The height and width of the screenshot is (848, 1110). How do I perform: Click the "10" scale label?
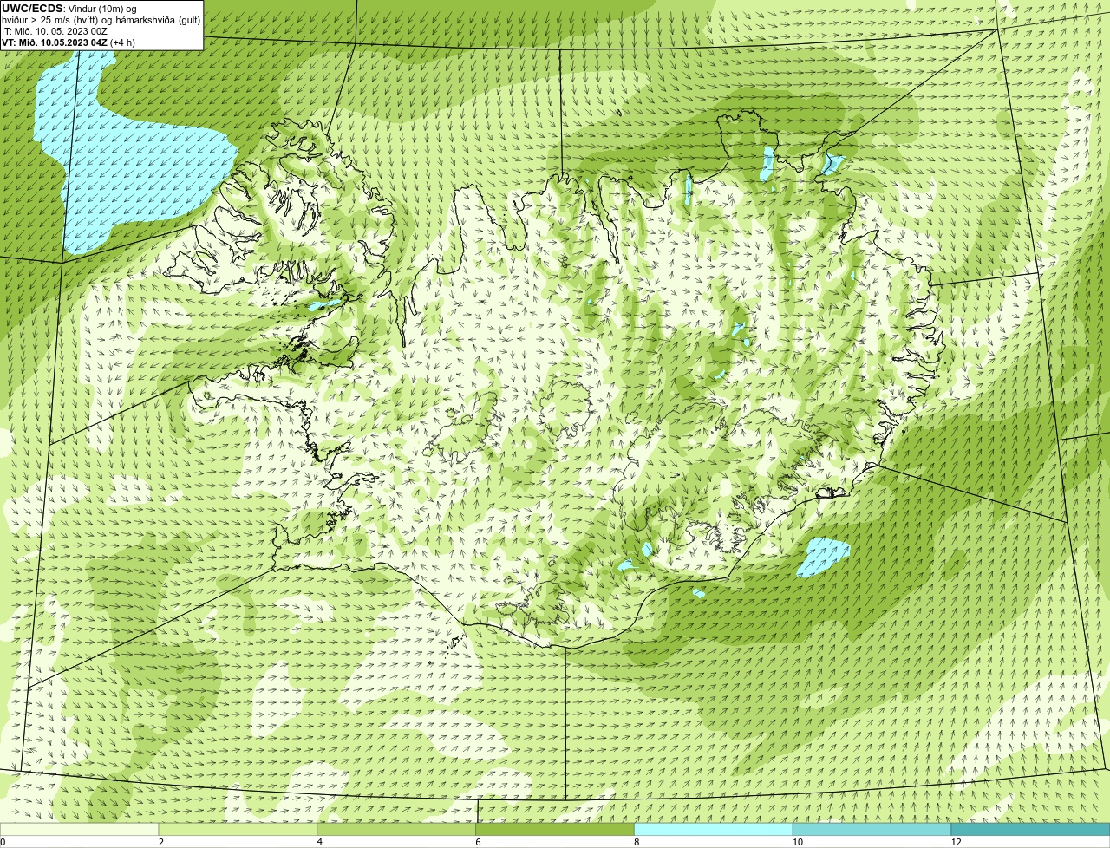pyautogui.click(x=797, y=842)
